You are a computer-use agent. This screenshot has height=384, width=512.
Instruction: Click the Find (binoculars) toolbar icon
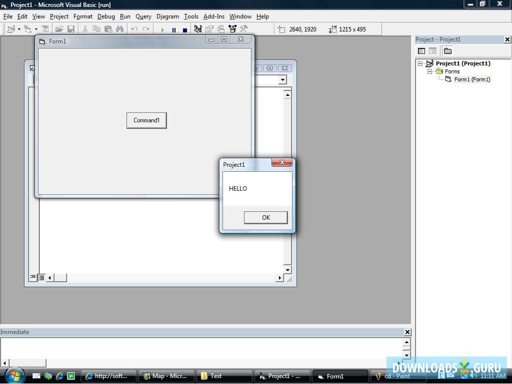click(x=119, y=29)
